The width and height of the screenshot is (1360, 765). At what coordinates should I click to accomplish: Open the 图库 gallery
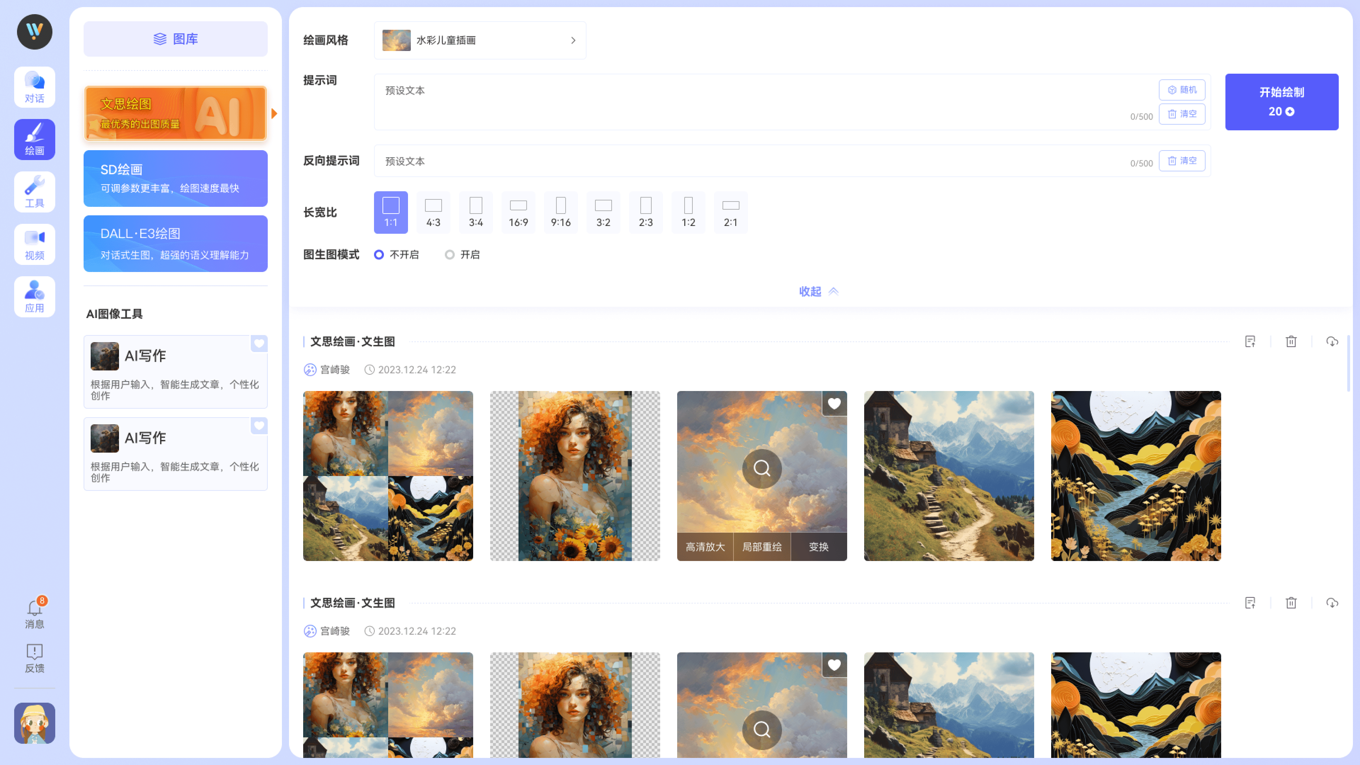click(175, 38)
